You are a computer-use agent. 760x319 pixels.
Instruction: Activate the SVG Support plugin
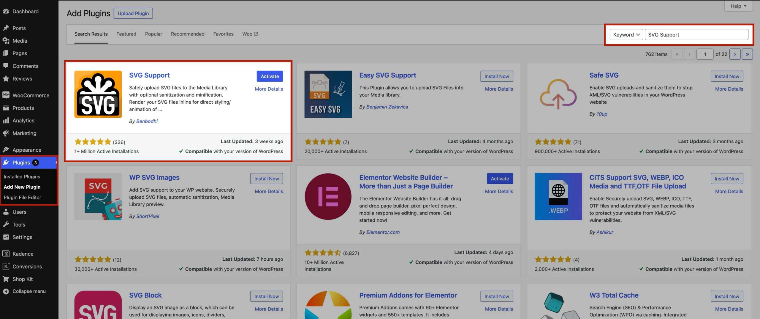pos(270,76)
